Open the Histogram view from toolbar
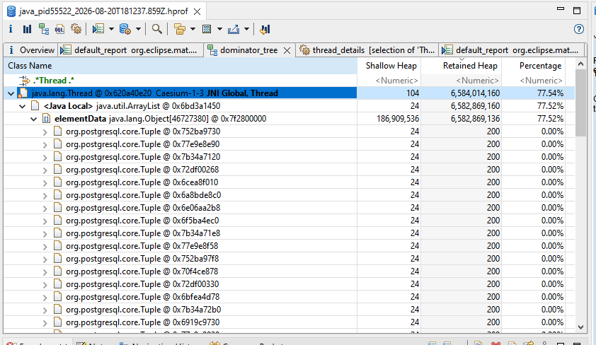Screen dimensions: 596x345 [27, 29]
